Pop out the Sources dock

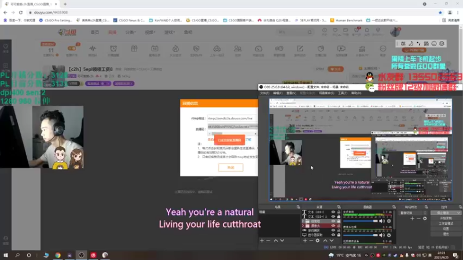(339, 207)
